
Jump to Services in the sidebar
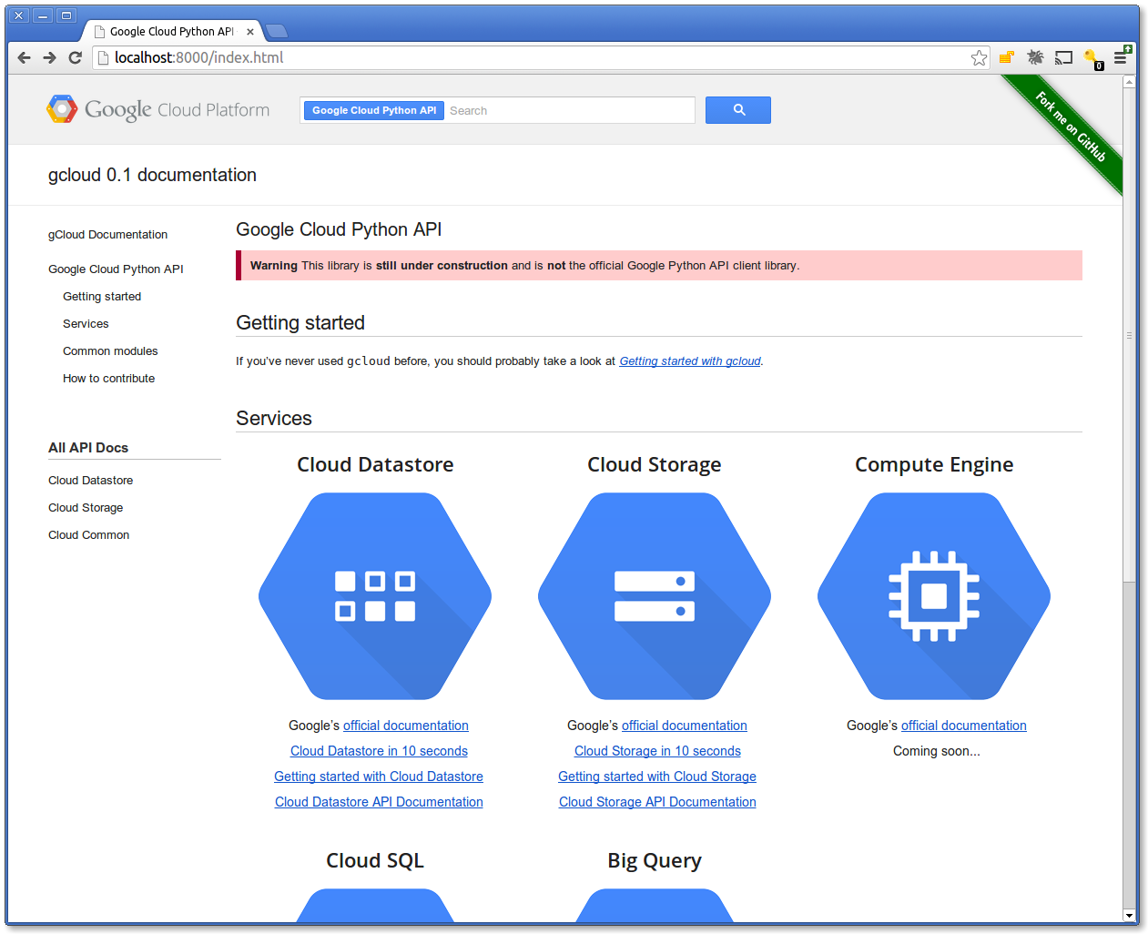[86, 323]
